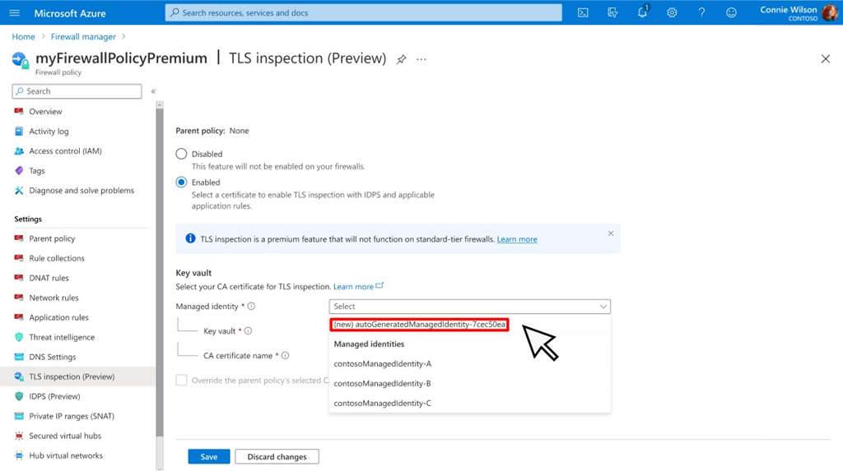Go to Application rules settings
The width and height of the screenshot is (843, 471).
pyautogui.click(x=58, y=317)
